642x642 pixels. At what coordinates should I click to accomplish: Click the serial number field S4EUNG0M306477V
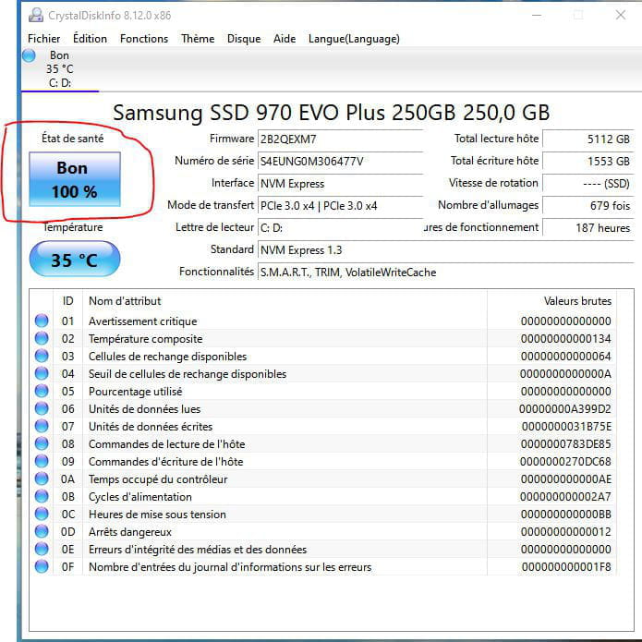coord(340,162)
